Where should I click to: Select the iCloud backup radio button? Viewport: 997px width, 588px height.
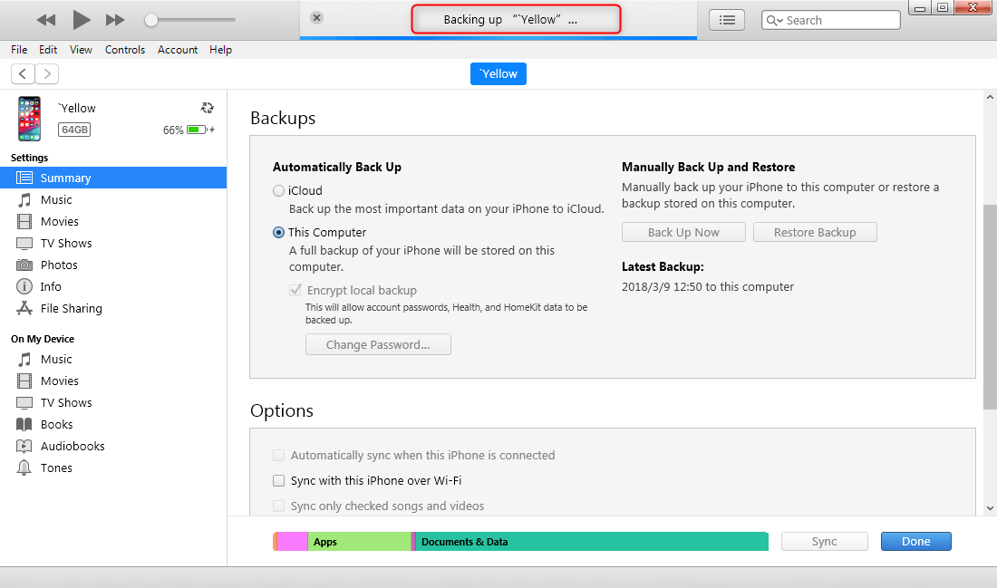click(278, 190)
